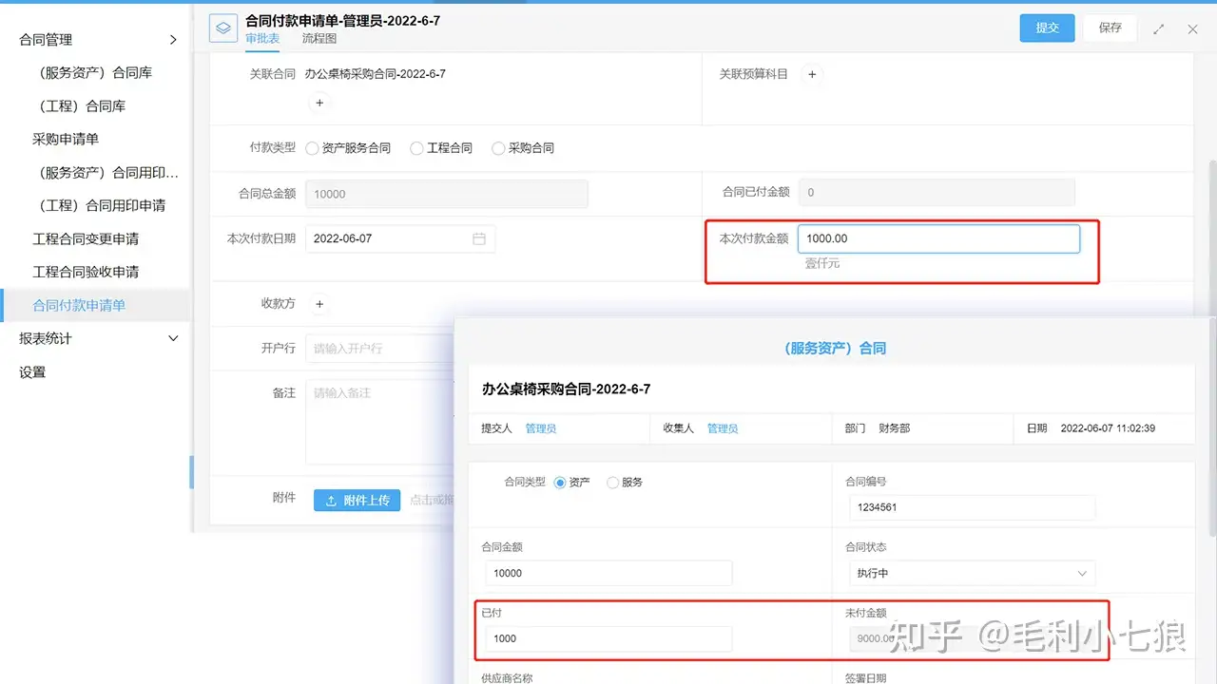Click the date 2022-06-07 11:02:39

click(x=1108, y=428)
